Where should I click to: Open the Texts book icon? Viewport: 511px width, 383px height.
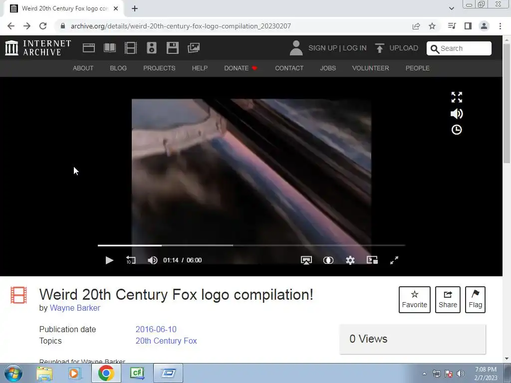click(x=109, y=48)
